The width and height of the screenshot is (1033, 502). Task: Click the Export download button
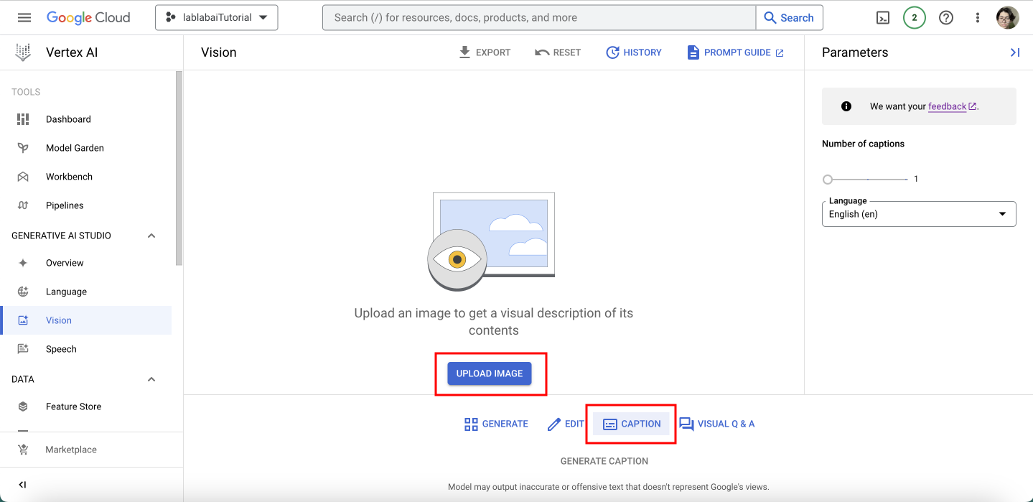pos(485,52)
